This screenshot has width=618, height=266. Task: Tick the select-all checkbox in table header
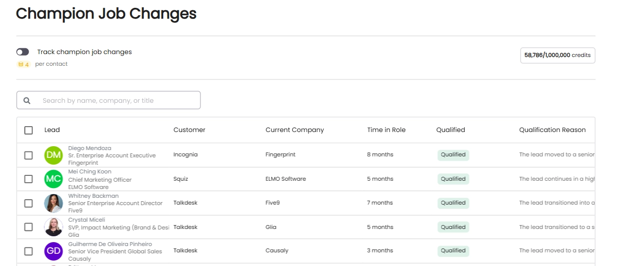pyautogui.click(x=29, y=130)
